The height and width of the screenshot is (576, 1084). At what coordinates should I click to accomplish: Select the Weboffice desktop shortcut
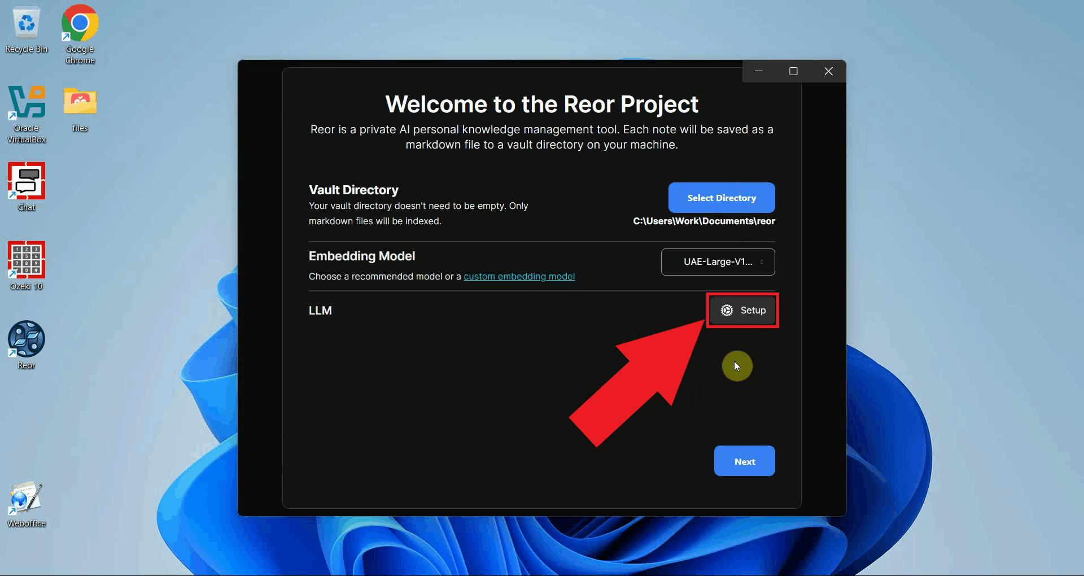pyautogui.click(x=27, y=504)
